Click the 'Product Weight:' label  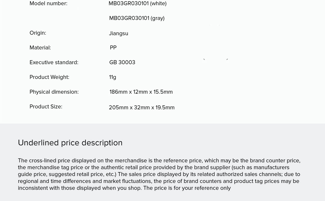(x=49, y=77)
